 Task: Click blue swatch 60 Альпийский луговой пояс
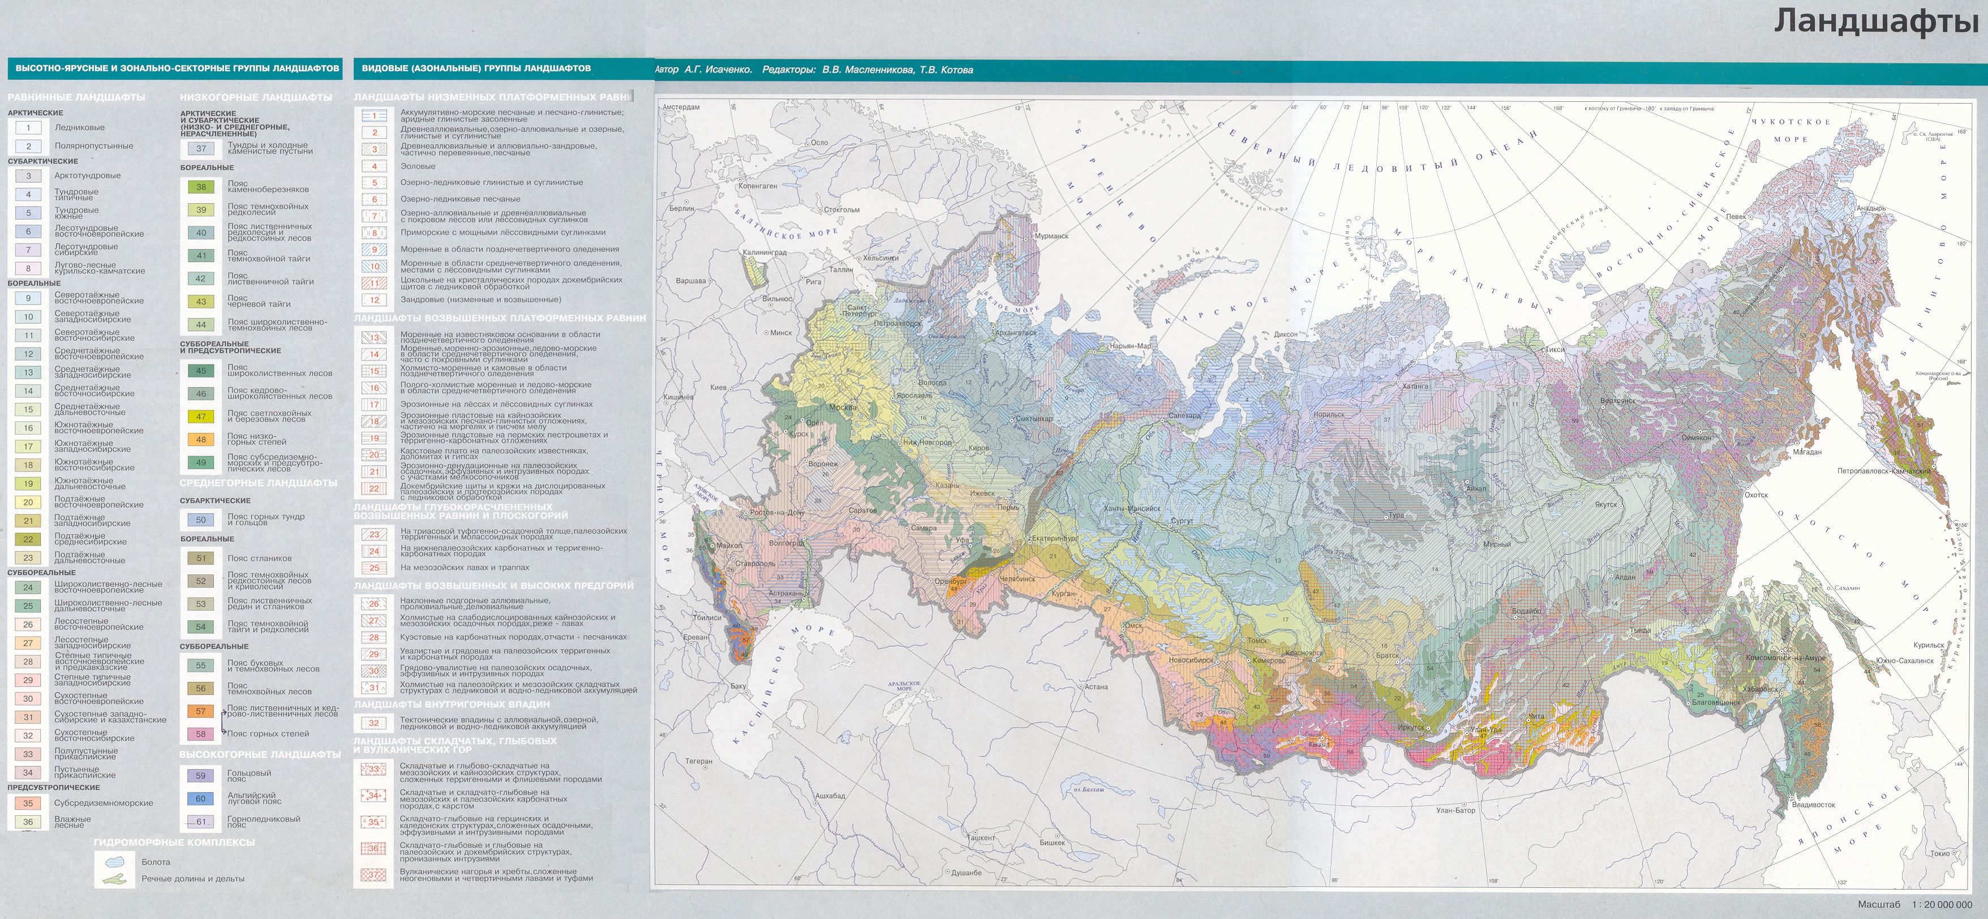tap(201, 800)
